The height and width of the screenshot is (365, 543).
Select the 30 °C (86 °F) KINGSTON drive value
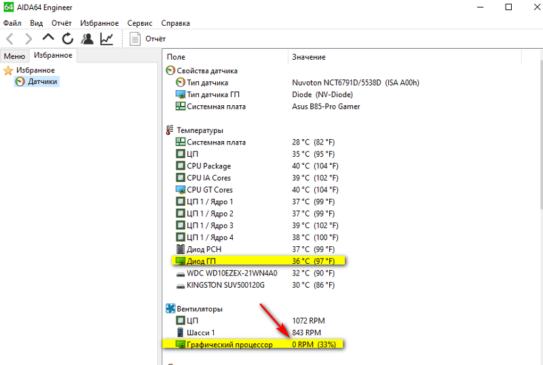[x=314, y=285]
